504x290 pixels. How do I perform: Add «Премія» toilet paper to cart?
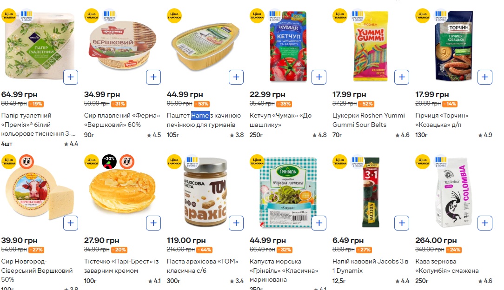71,77
